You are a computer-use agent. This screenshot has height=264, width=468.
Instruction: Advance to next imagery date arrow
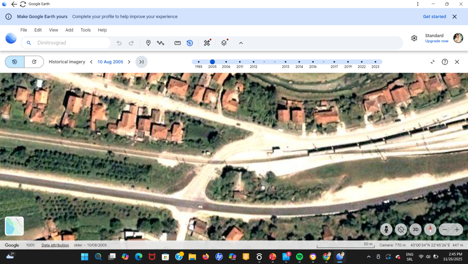click(129, 61)
